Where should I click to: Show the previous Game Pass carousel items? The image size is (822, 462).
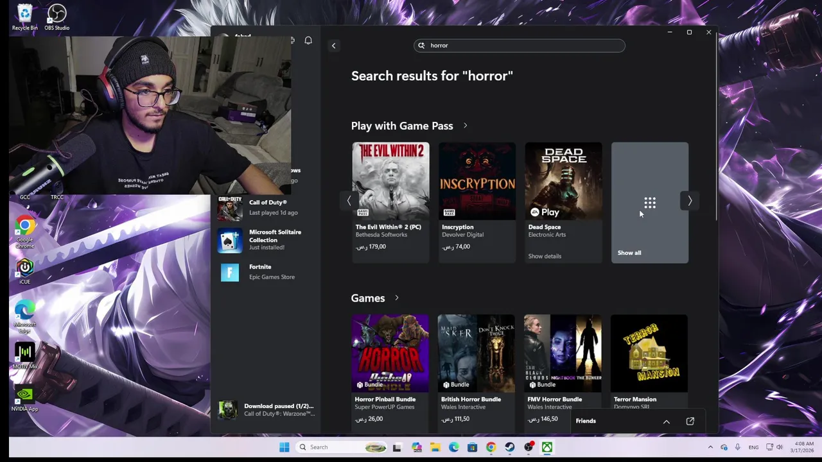tap(349, 201)
